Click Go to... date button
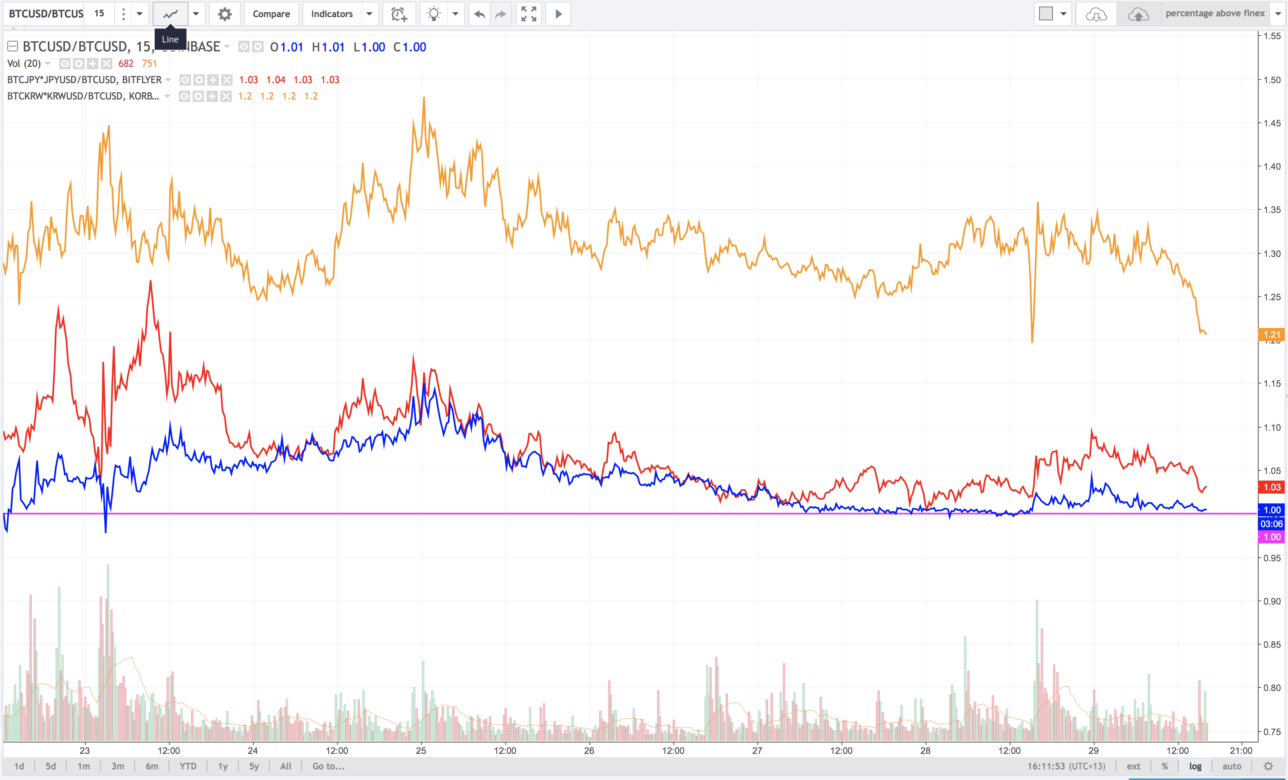The image size is (1288, 780). pos(328,766)
